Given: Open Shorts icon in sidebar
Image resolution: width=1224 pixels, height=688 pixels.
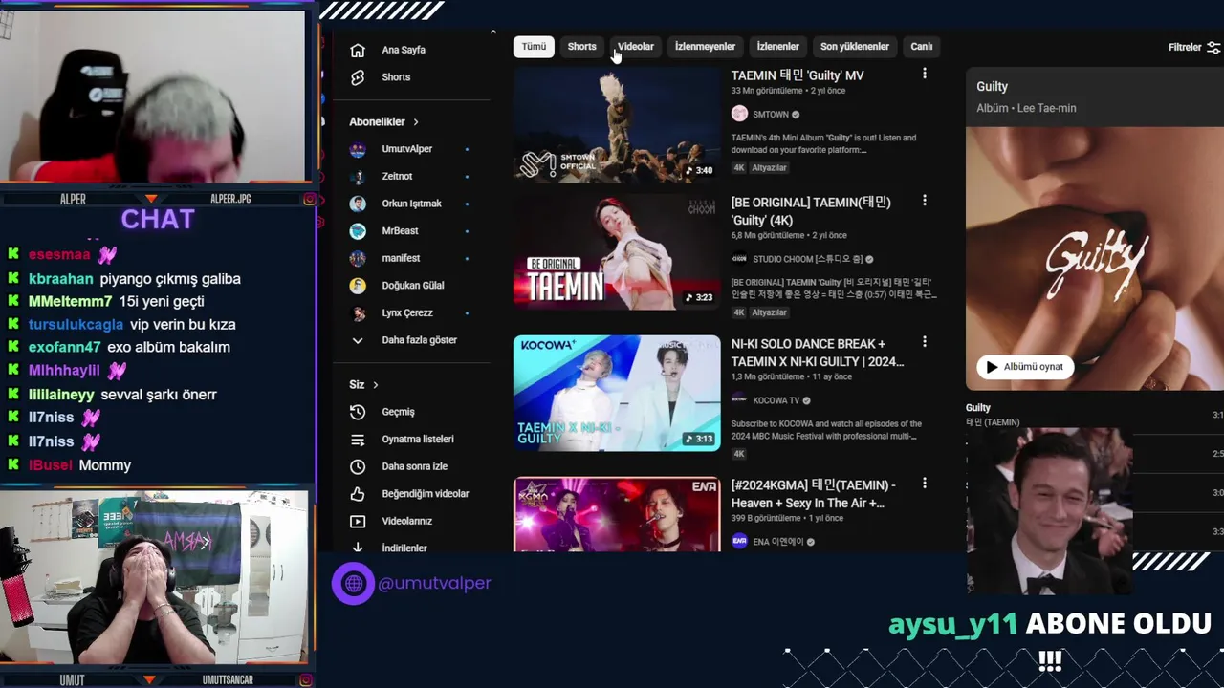Looking at the screenshot, I should click(358, 77).
